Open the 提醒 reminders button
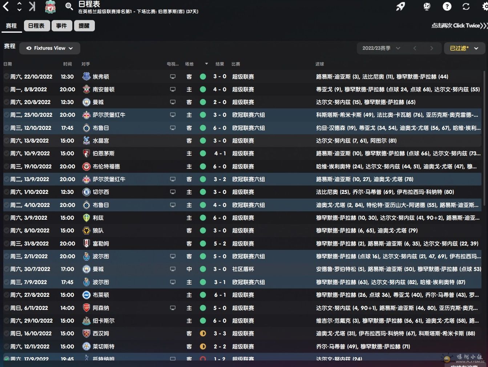 click(84, 26)
